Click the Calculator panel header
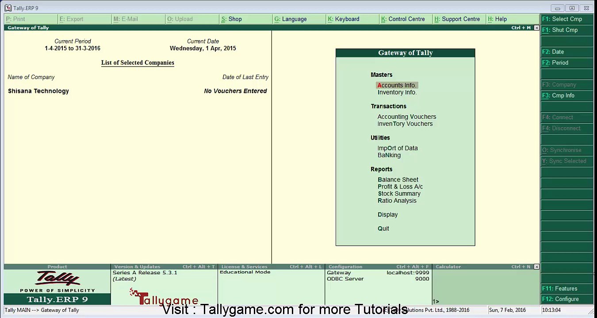 (483, 267)
